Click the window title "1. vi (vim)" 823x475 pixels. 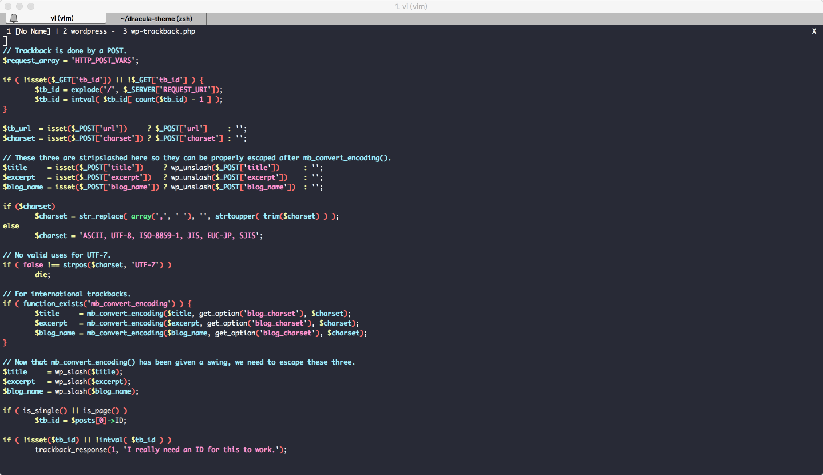[411, 6]
